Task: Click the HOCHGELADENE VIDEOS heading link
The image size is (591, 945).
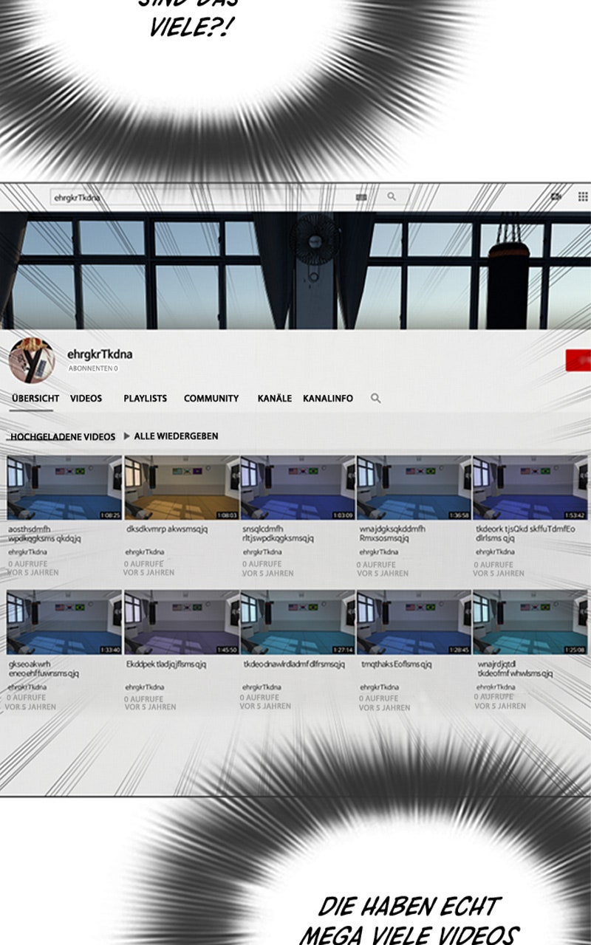Action: pyautogui.click(x=63, y=437)
